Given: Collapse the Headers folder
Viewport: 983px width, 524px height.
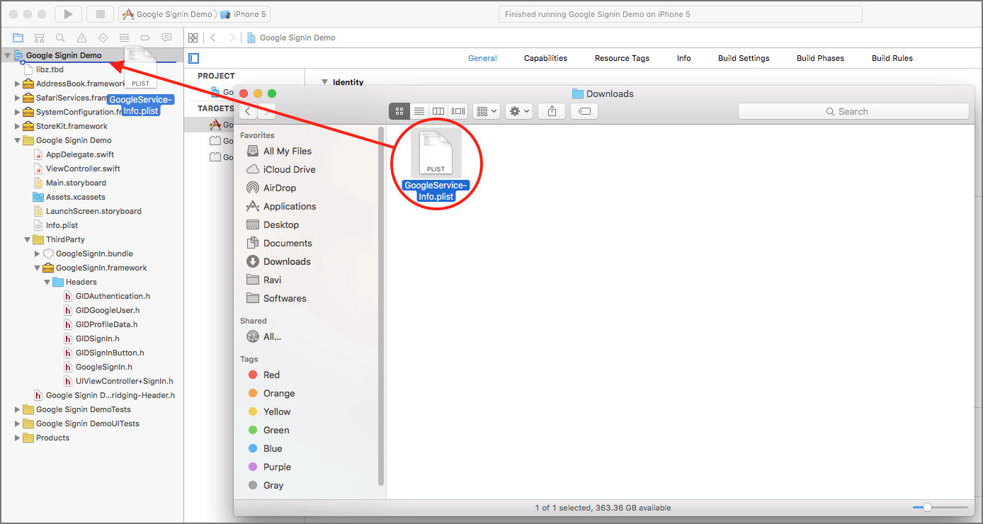Looking at the screenshot, I should pyautogui.click(x=47, y=281).
